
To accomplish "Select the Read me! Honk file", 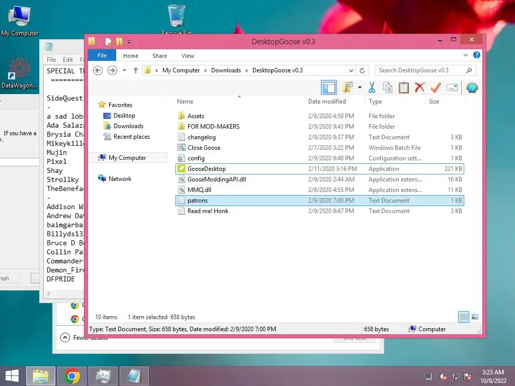I will (x=320, y=211).
